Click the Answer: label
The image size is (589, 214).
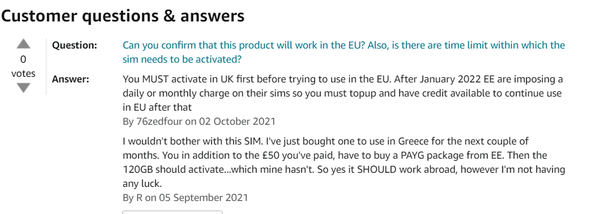pyautogui.click(x=70, y=80)
